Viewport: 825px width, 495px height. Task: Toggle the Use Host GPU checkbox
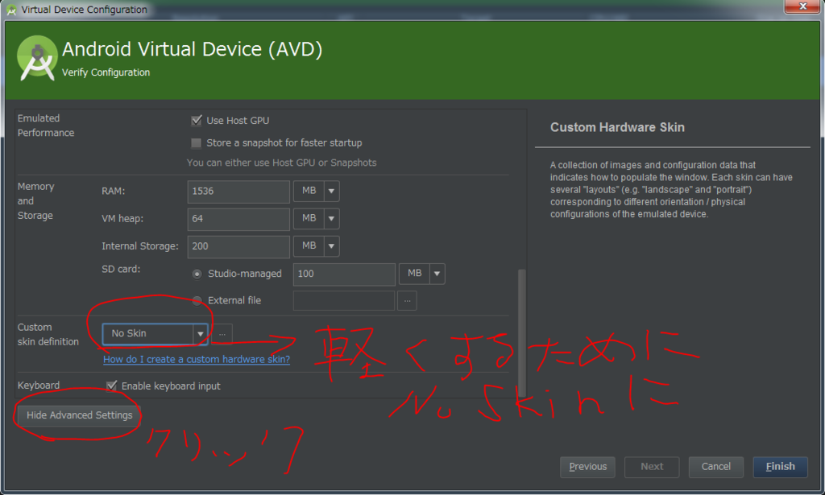click(197, 121)
